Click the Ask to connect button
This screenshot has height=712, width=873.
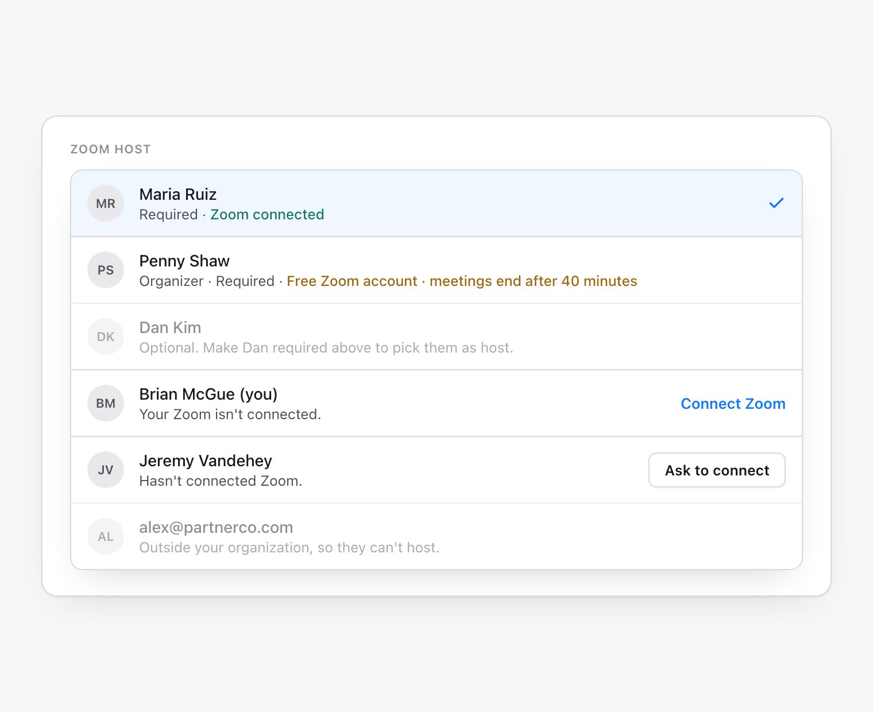click(x=717, y=470)
